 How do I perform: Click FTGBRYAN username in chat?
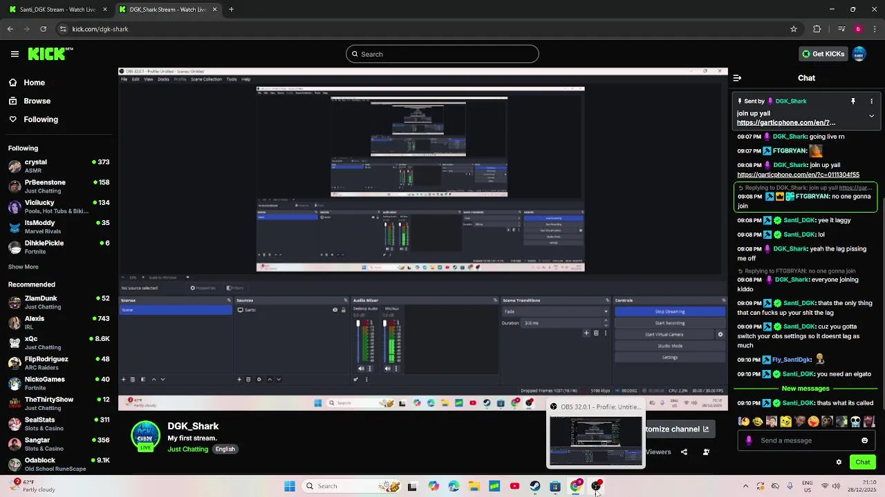(790, 150)
